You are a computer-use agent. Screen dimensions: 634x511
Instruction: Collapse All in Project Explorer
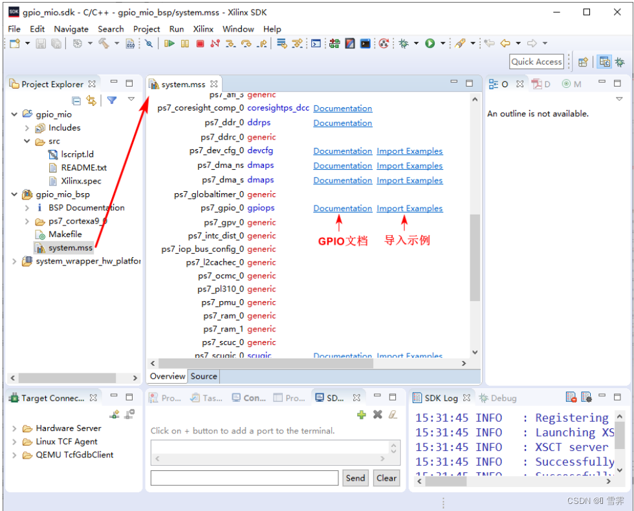(76, 100)
